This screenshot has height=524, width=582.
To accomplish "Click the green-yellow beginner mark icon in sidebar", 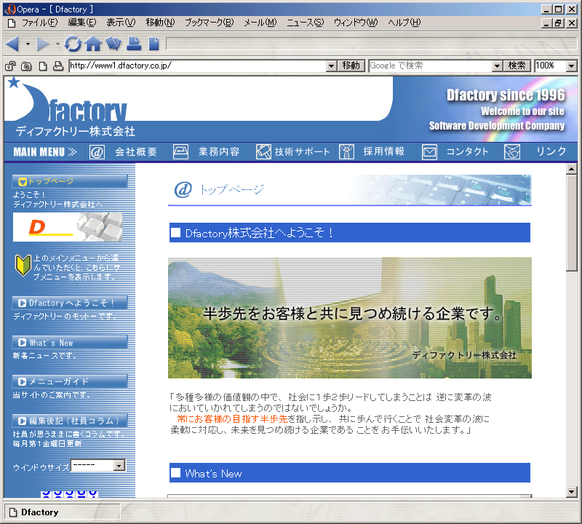I will click(23, 265).
